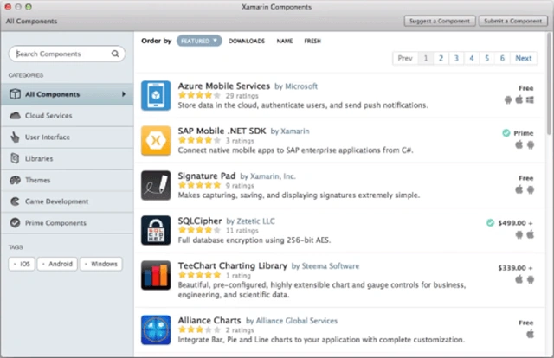Image resolution: width=554 pixels, height=358 pixels.
Task: Click the Android platform icon for Signature Pad
Action: (531, 189)
